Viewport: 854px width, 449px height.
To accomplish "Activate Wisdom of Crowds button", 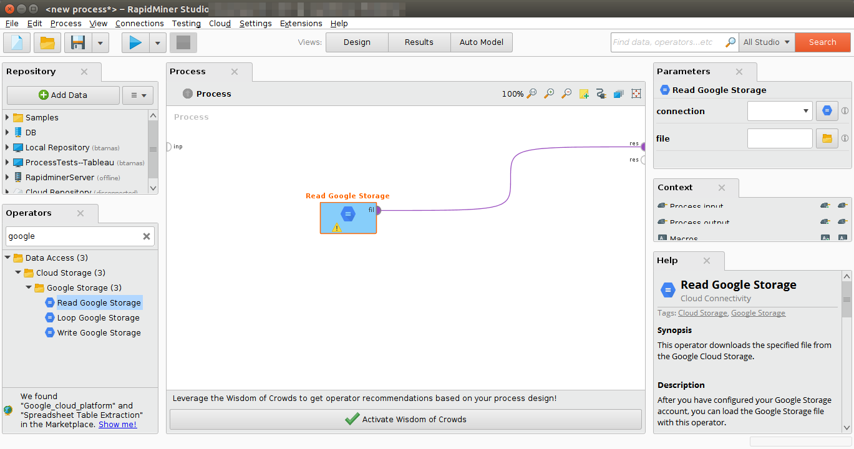I will pyautogui.click(x=405, y=419).
